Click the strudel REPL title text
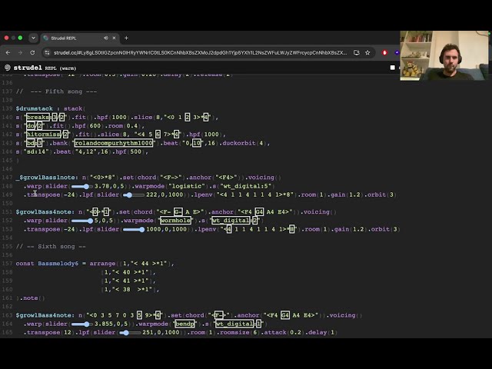Viewport: 492px width, 369px height. tap(45, 68)
